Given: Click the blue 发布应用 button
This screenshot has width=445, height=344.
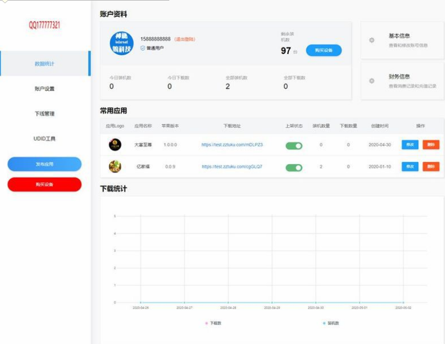Looking at the screenshot, I should pos(45,164).
